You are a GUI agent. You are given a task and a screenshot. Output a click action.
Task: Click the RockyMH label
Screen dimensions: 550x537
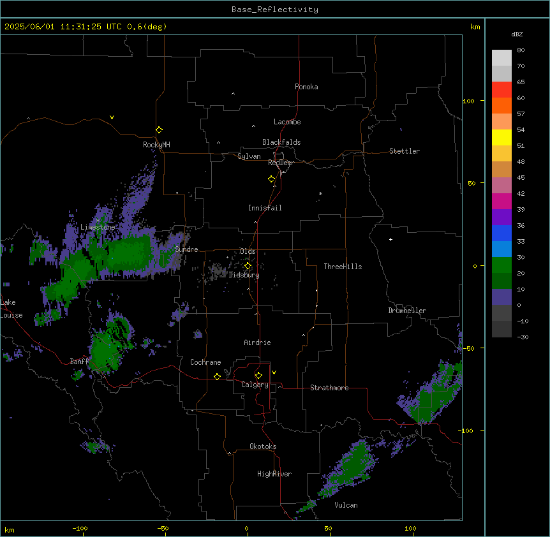point(156,145)
